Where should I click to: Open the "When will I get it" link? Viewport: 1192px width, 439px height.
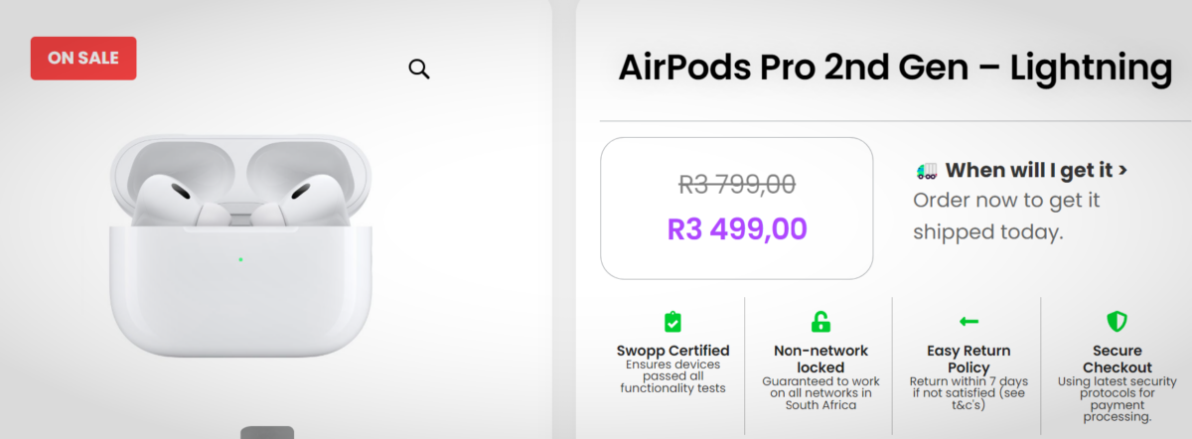coord(1028,170)
